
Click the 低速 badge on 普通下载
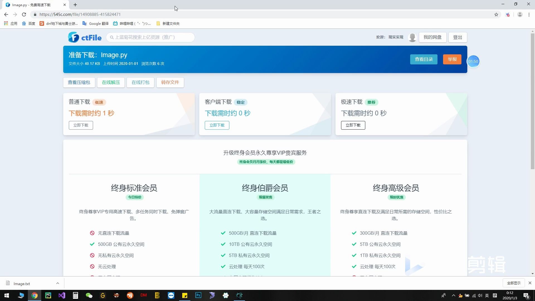tap(99, 102)
